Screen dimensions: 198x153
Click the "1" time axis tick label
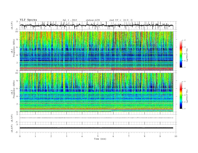pos(35,136)
